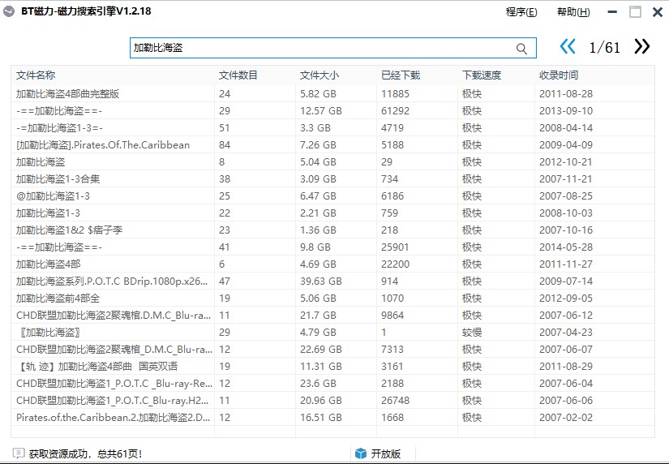Image resolution: width=669 pixels, height=464 pixels.
Task: Open the 帮助(H) menu
Action: click(573, 12)
